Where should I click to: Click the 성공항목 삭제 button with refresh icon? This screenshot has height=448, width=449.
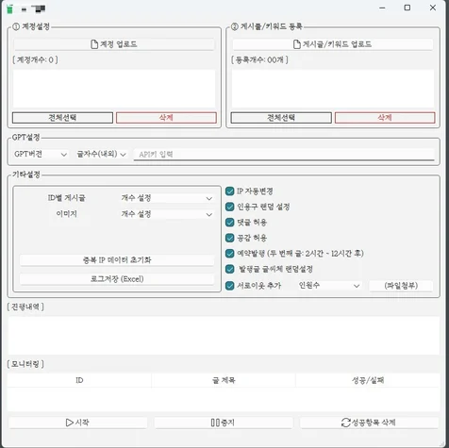pos(369,423)
